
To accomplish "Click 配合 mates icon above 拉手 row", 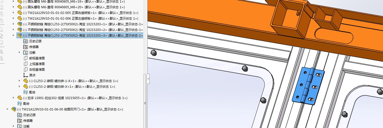I will pyautogui.click(x=26, y=92).
